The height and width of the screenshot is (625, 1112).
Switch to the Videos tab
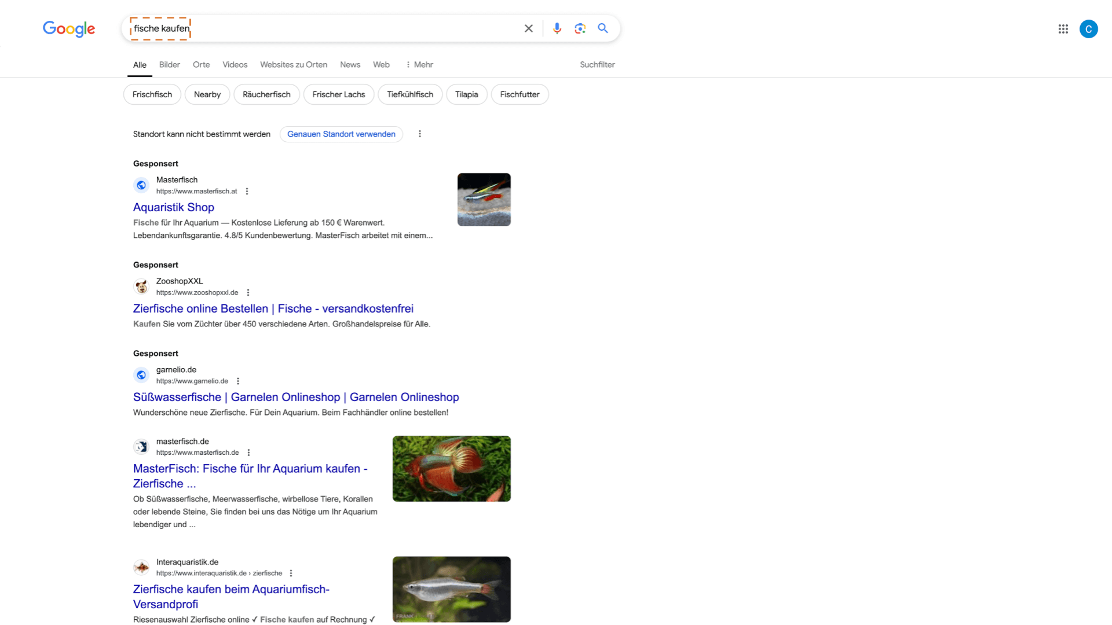pos(235,65)
